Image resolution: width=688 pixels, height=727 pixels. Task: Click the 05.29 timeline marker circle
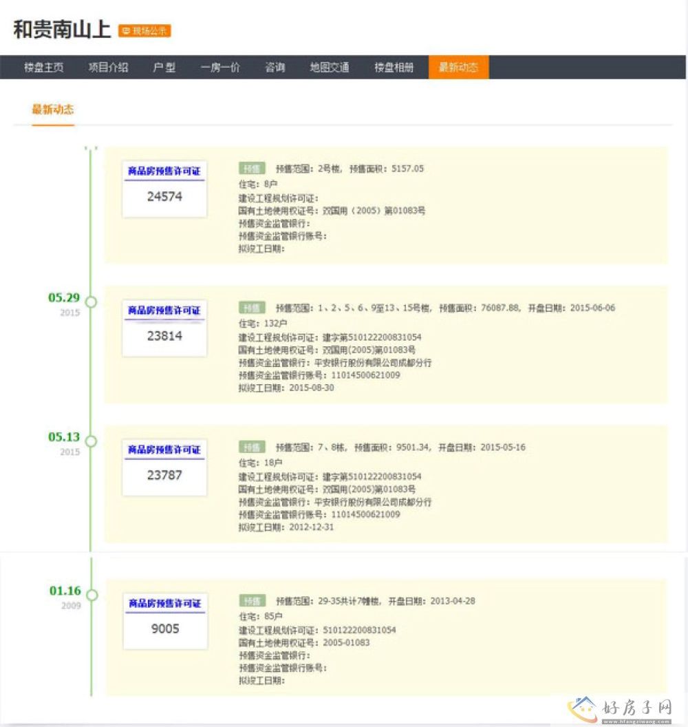[x=91, y=302]
